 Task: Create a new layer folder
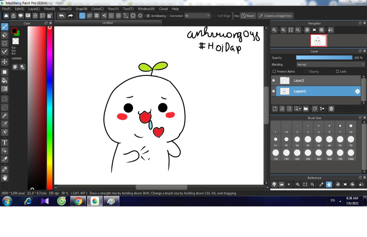[306, 109]
